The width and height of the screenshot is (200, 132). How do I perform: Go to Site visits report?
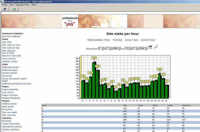click(x=7, y=42)
